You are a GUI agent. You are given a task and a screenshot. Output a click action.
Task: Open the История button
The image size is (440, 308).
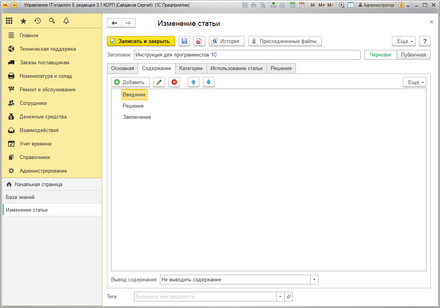click(x=227, y=41)
